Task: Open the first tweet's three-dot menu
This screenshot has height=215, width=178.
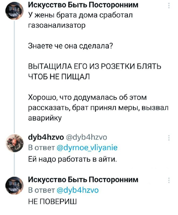Action: pos(169,6)
